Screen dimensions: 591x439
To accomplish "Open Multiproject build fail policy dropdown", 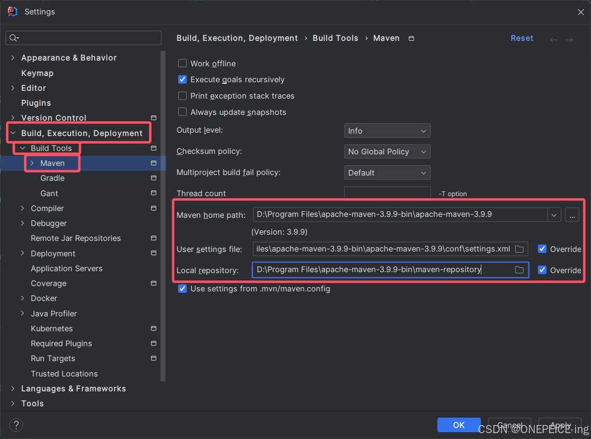I will (x=387, y=173).
